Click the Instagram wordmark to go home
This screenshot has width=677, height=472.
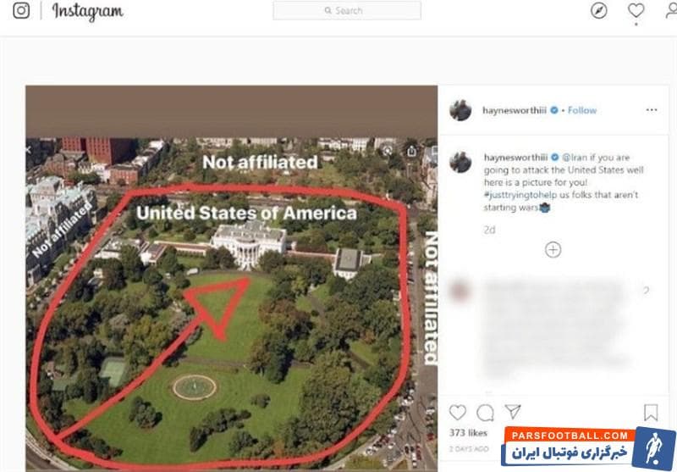tap(87, 12)
